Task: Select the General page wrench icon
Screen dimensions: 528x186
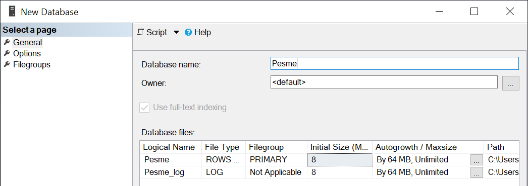Action: coord(7,42)
